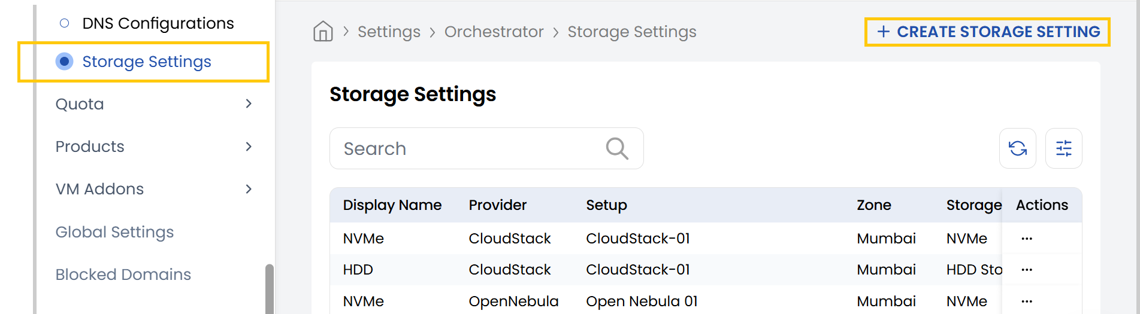1140x314 pixels.
Task: Select the OpenNebula provider cell
Action: pos(513,301)
